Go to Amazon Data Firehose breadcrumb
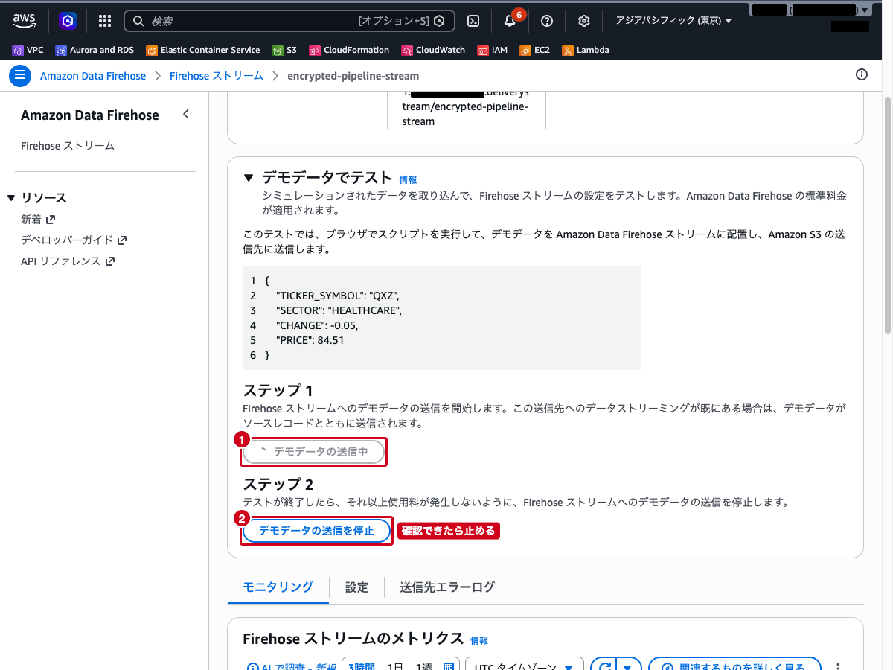893x670 pixels. 93,76
